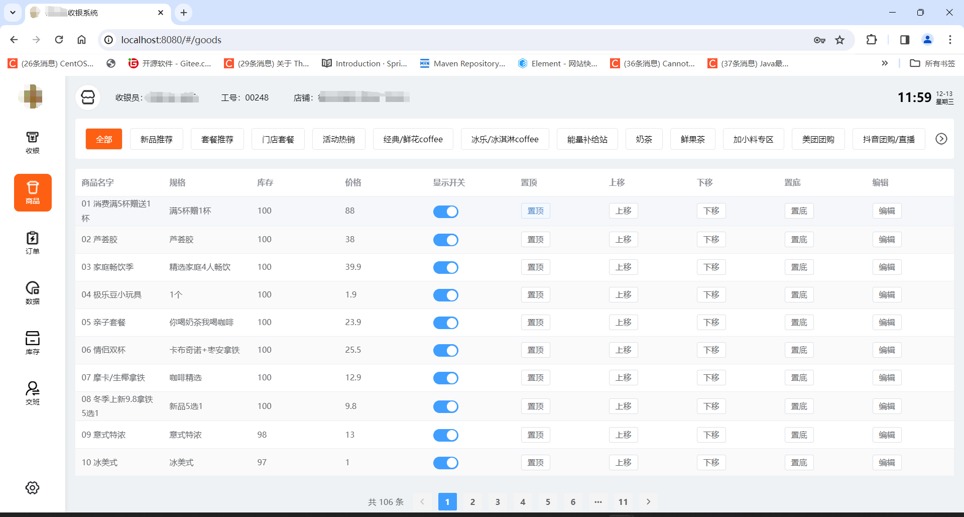
Task: Open the Element bookmark
Action: tap(557, 63)
